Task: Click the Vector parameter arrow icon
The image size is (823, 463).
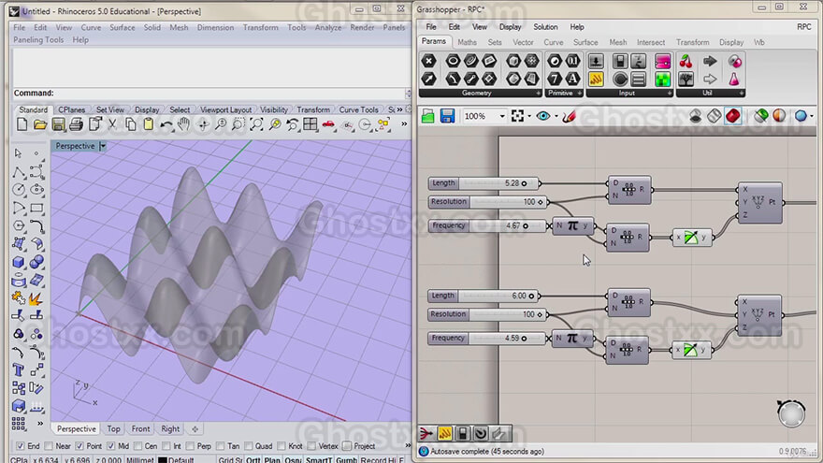Action: [x=429, y=79]
